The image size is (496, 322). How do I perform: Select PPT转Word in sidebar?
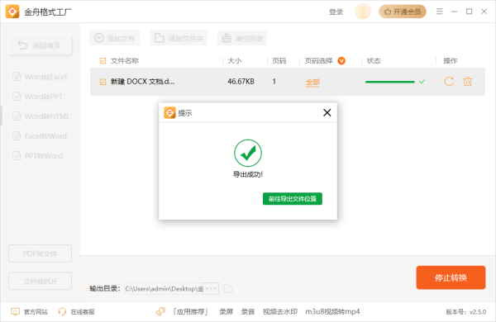tap(38, 156)
